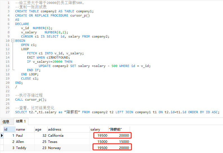Click the name column header
This screenshot has height=153, width=223.
(25, 129)
